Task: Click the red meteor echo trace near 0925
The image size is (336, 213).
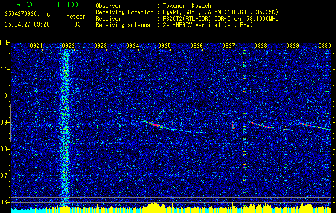Action: 155,125
